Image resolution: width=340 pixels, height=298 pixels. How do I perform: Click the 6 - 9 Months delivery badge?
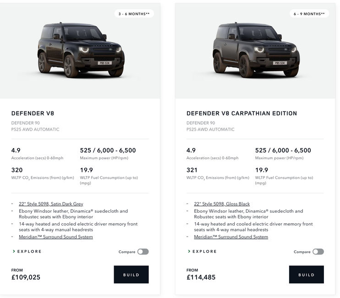pyautogui.click(x=309, y=14)
